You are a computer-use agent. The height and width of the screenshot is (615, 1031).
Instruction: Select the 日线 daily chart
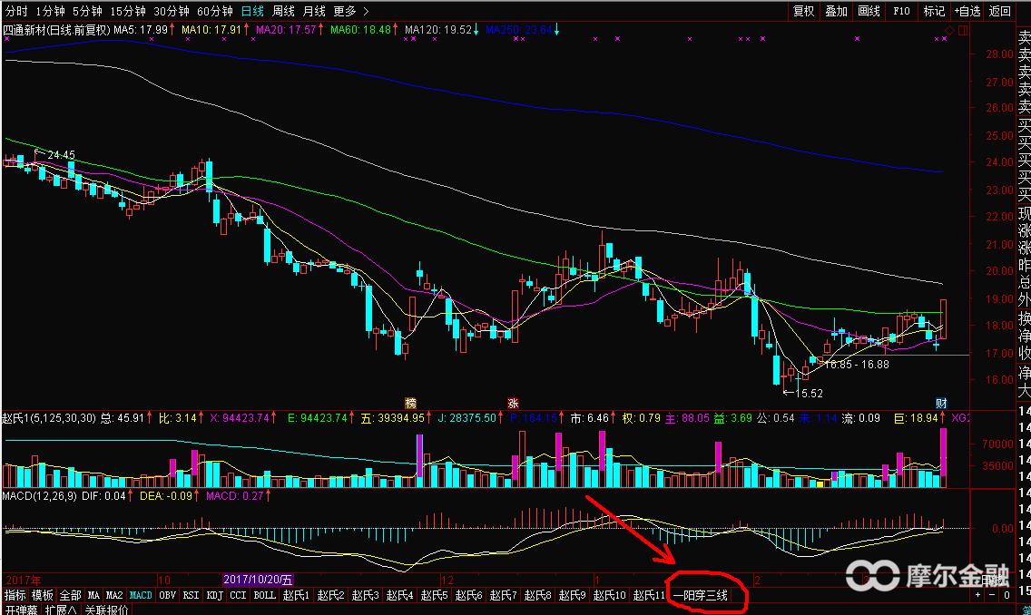tap(252, 11)
